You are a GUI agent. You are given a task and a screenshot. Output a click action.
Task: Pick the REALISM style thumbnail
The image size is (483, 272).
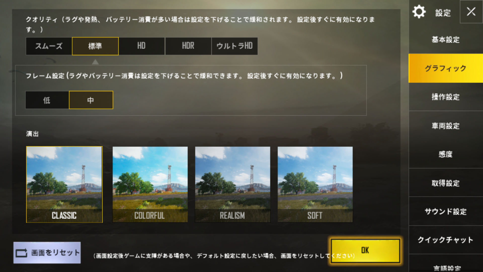(x=232, y=184)
